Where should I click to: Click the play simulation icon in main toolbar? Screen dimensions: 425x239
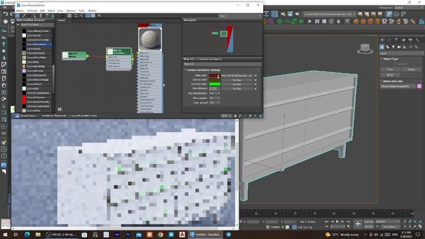tap(310, 21)
